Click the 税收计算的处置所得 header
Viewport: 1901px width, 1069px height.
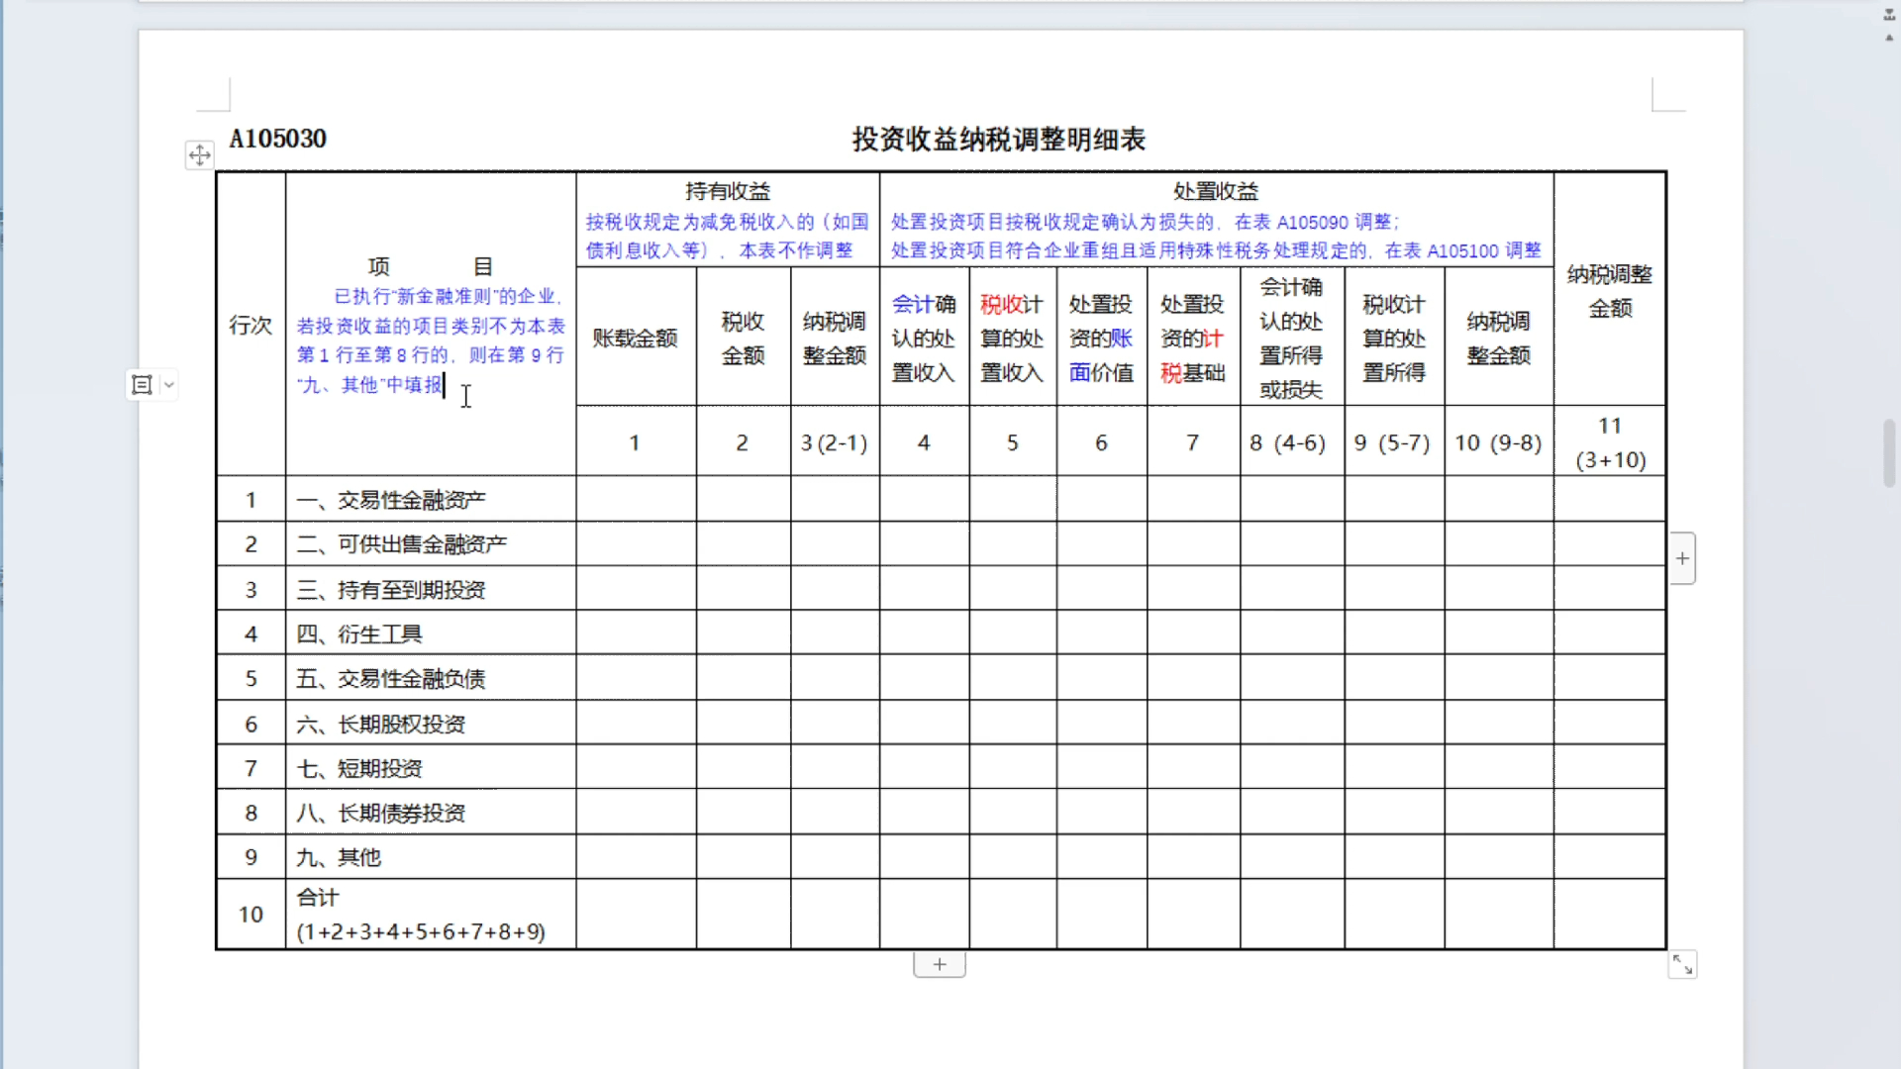click(1393, 338)
